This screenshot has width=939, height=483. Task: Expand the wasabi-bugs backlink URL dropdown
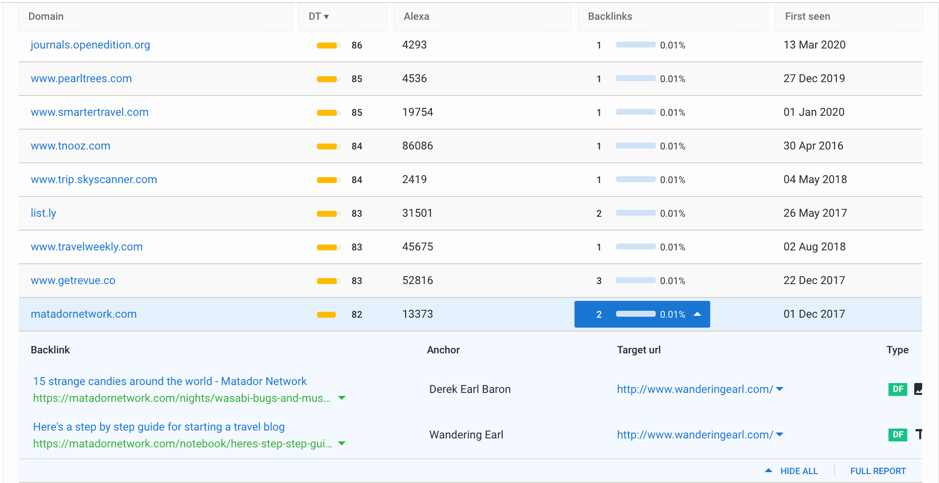(x=342, y=398)
